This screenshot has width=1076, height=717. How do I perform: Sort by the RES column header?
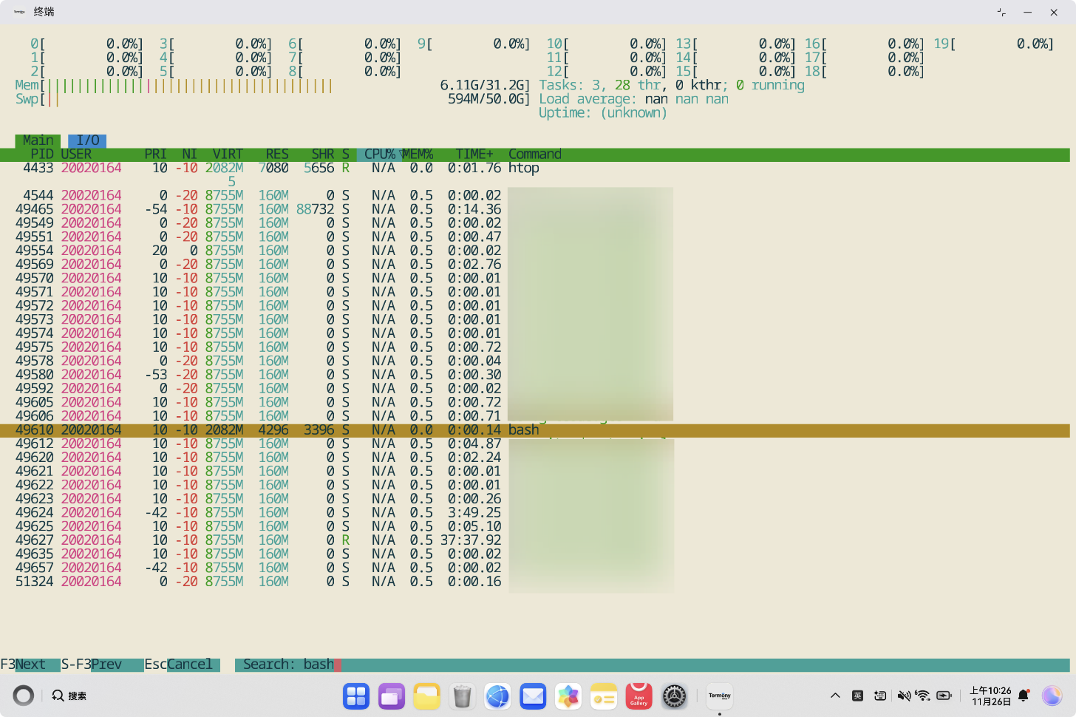277,154
